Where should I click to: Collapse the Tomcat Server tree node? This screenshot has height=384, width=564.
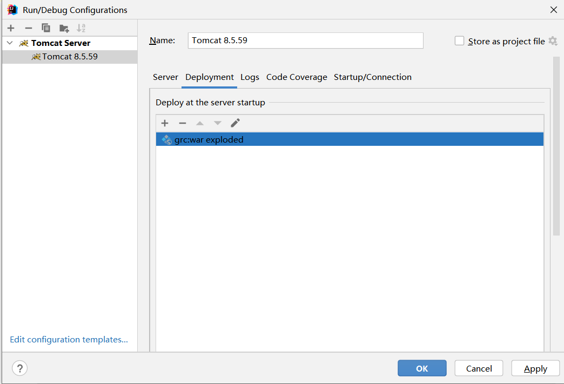click(10, 43)
